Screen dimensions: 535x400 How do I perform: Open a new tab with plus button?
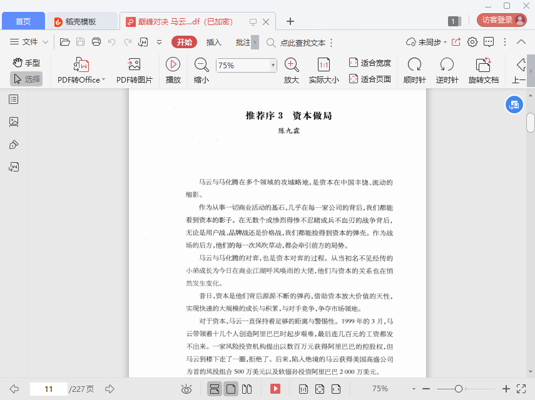coord(290,21)
